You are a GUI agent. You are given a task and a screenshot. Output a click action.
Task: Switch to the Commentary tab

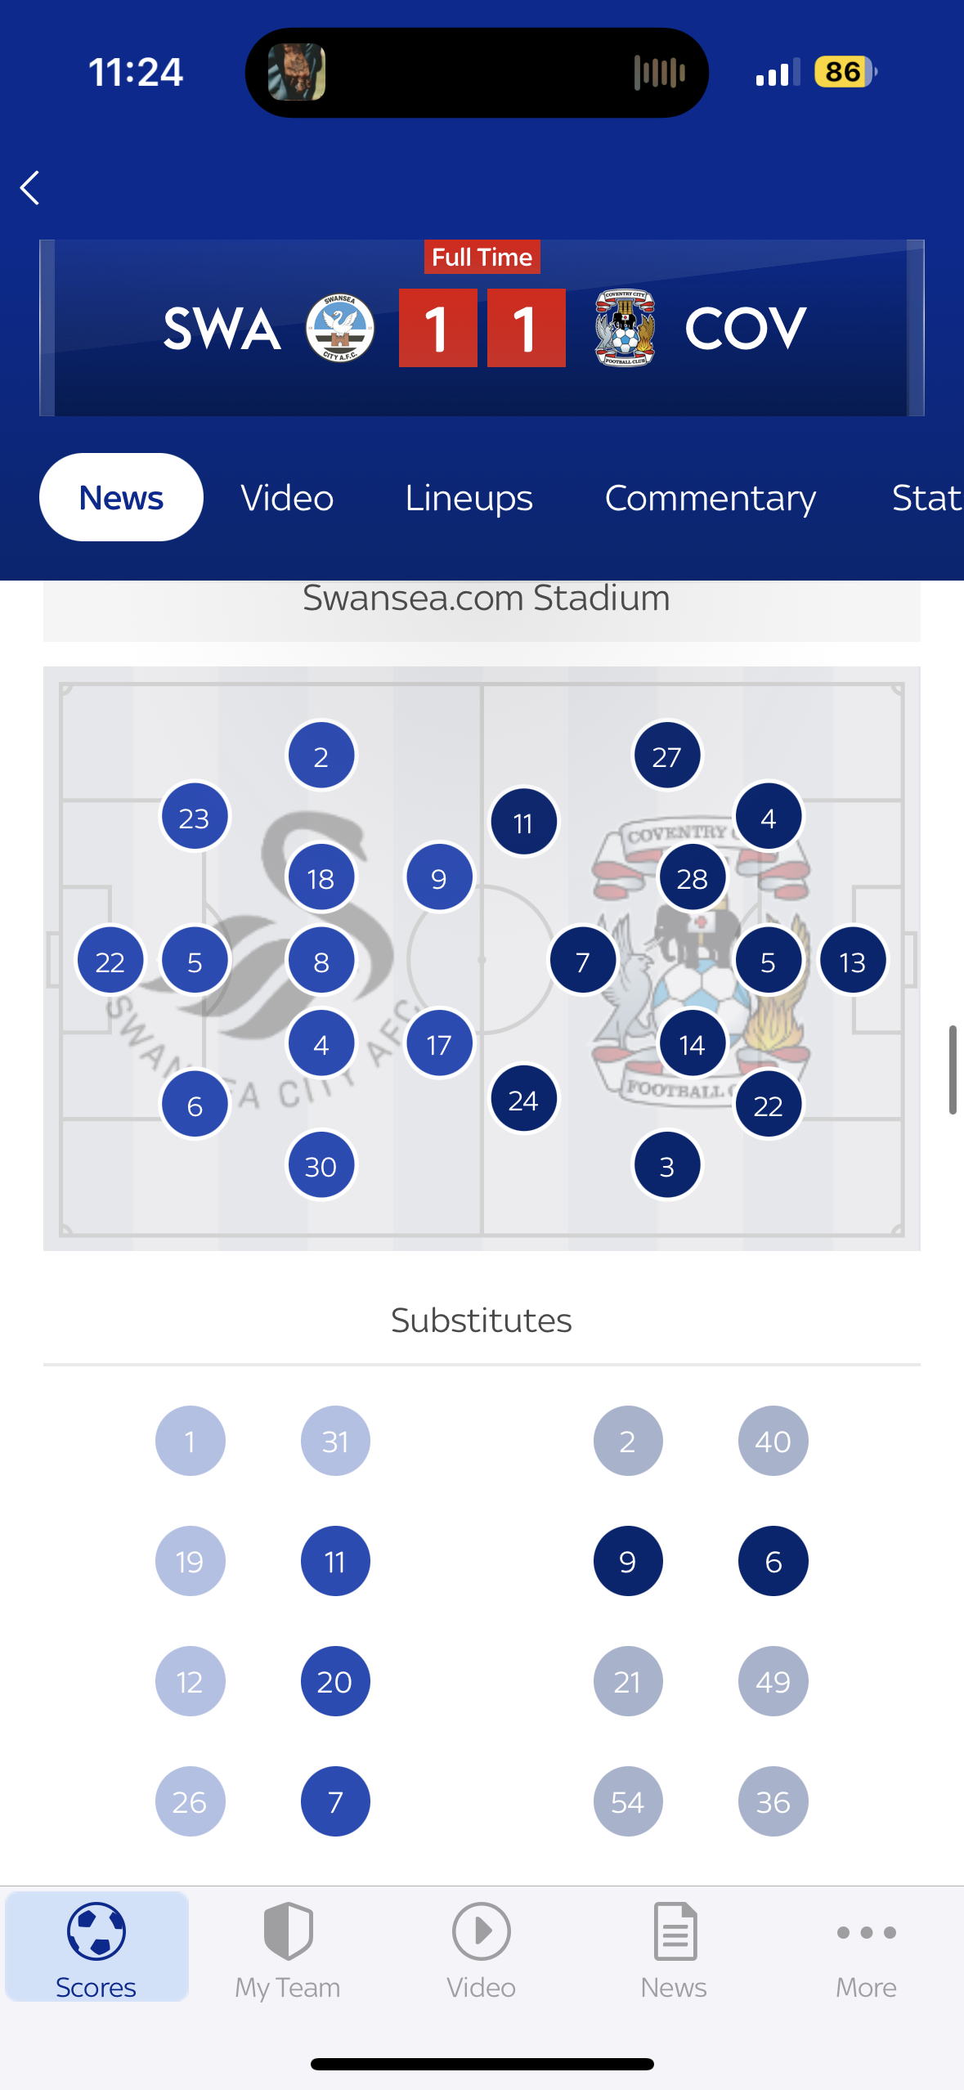pyautogui.click(x=710, y=498)
